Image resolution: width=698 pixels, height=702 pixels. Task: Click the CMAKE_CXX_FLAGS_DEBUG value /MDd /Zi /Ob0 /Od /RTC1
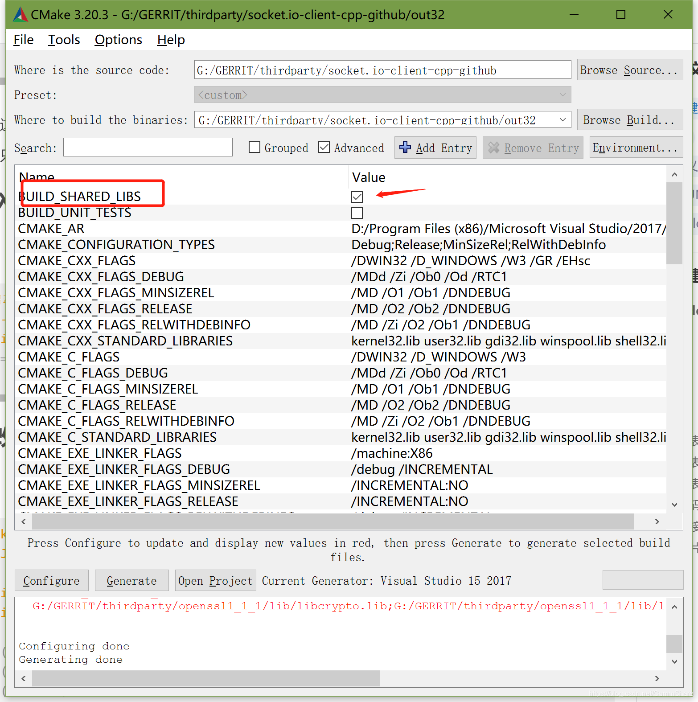[x=429, y=277]
